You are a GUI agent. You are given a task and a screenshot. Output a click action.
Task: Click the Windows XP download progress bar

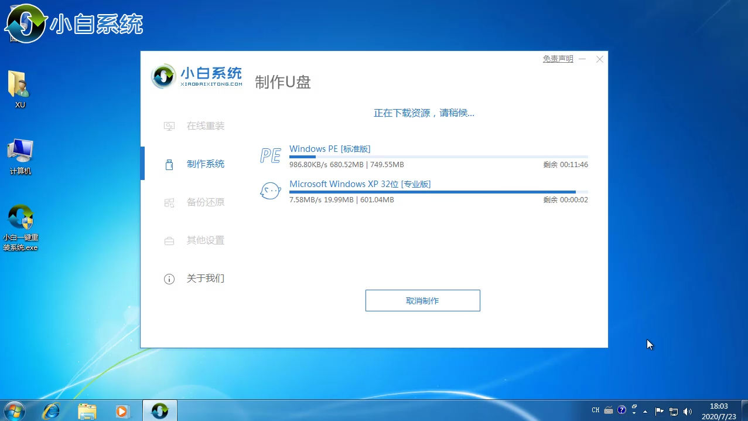pyautogui.click(x=438, y=192)
